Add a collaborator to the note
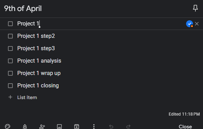203x129 pixels. point(42,127)
